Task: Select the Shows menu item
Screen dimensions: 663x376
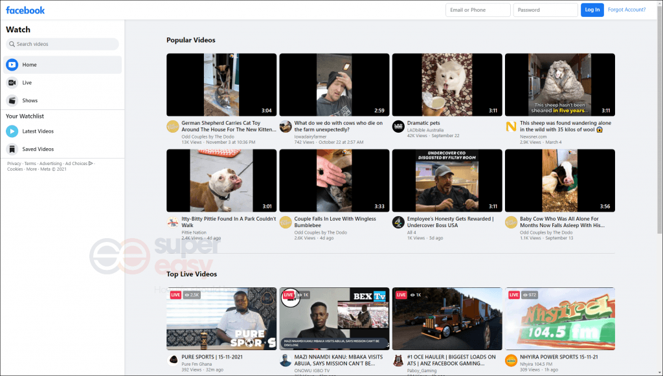Action: pos(63,100)
